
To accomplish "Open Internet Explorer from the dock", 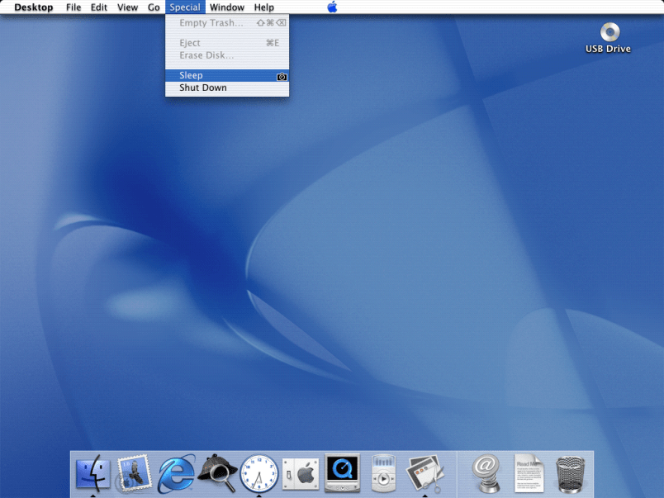I will coord(176,473).
